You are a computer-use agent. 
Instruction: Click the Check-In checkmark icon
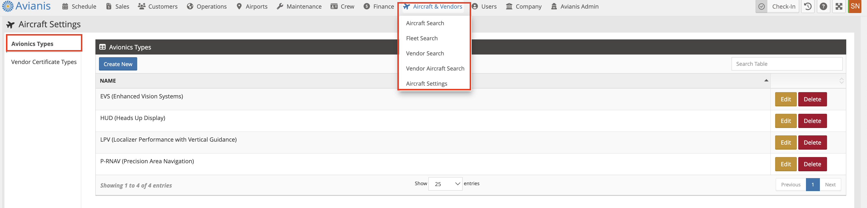[x=761, y=7]
